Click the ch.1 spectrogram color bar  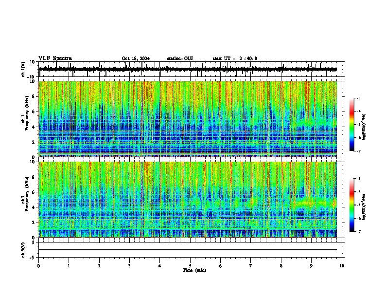[x=351, y=125]
